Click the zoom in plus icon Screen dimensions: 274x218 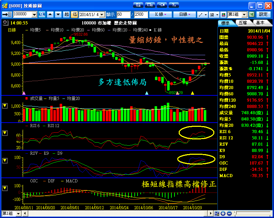(223, 213)
